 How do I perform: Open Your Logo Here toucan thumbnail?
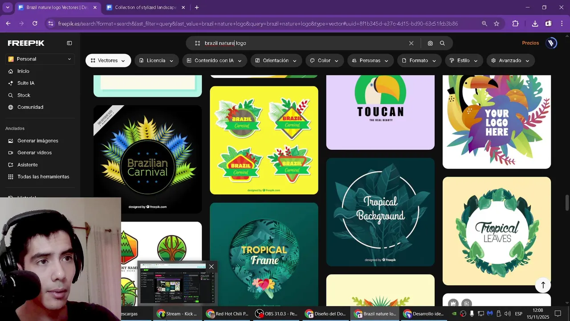(497, 122)
